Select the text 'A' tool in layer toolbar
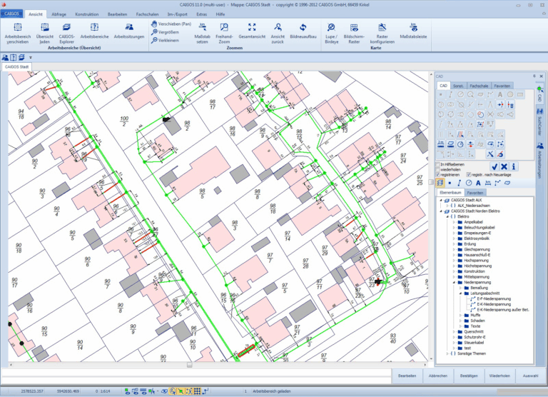Screen dimensions: 548x397 click(479, 184)
